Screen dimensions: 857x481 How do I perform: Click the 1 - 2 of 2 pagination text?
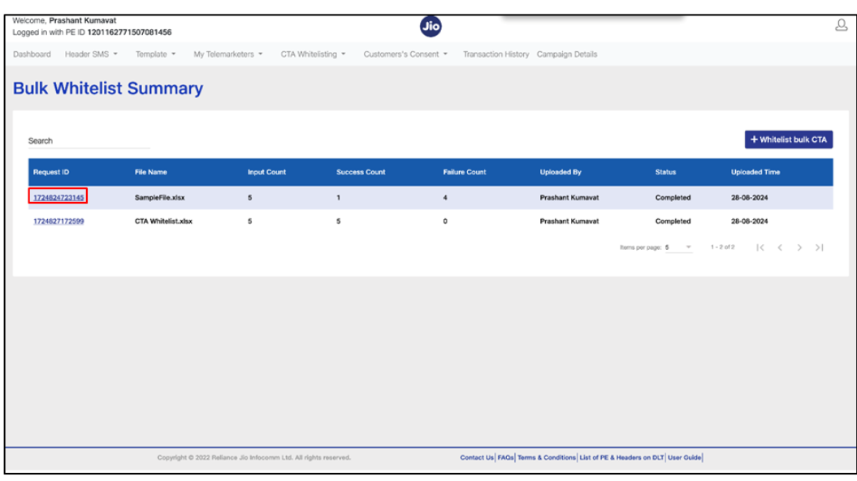click(722, 247)
